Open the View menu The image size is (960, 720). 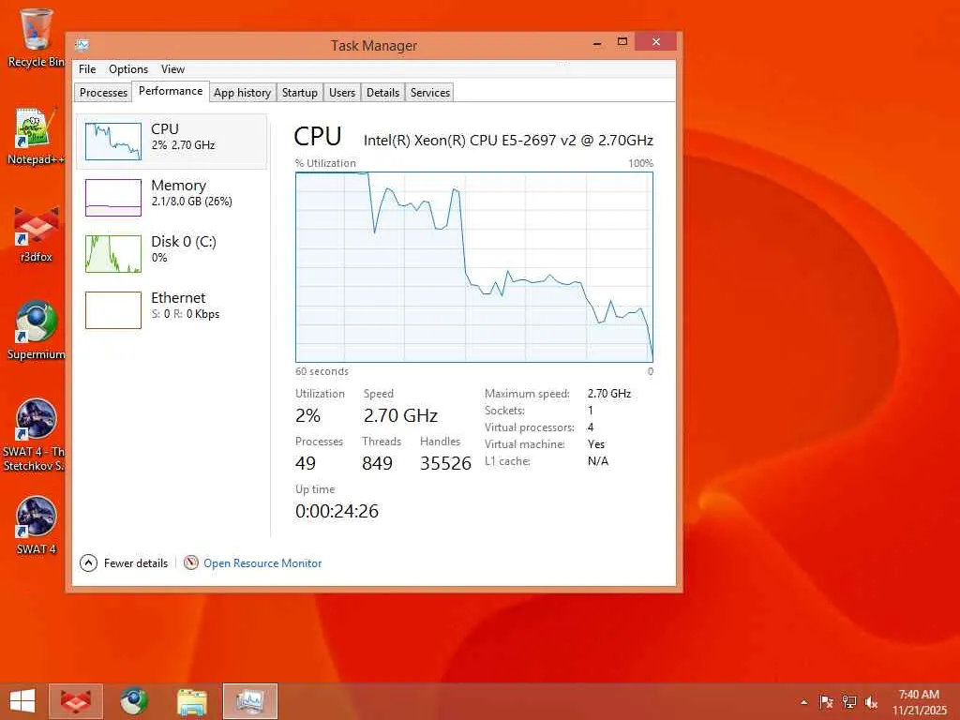[x=172, y=69]
